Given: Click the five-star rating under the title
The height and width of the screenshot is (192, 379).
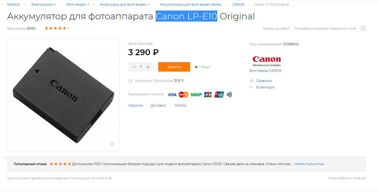Looking at the screenshot, I should [55, 28].
